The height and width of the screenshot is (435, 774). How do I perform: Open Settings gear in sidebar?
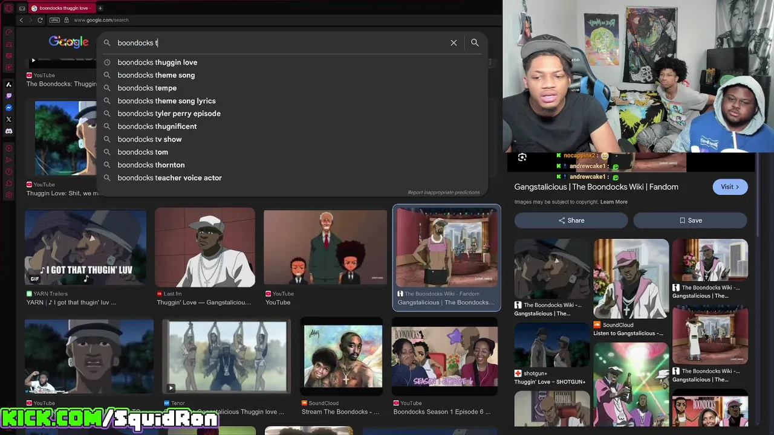pos(8,195)
